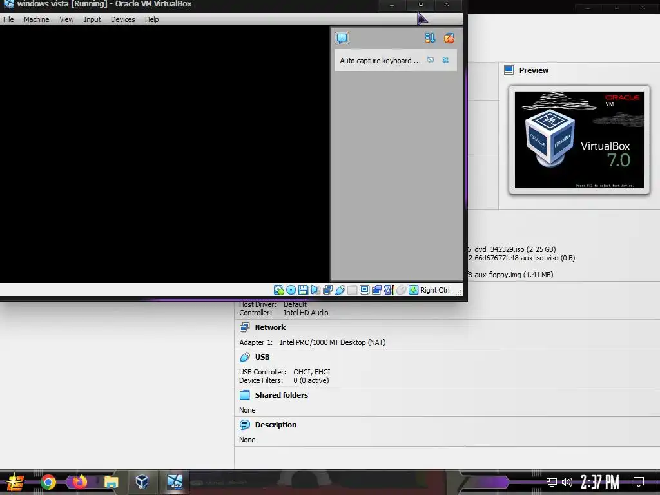Viewport: 660px width, 495px height.
Task: Click the Preview section header in Manager
Action: click(x=534, y=70)
